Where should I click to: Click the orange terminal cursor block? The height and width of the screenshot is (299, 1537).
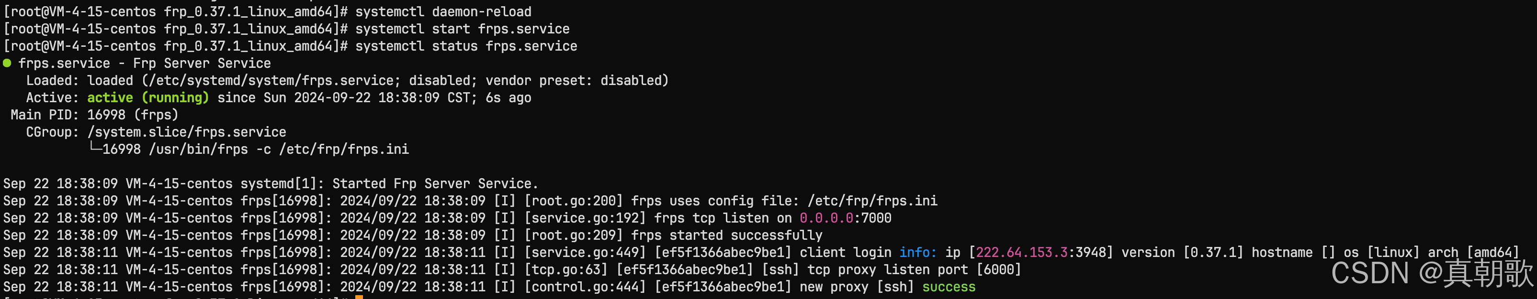[359, 297]
